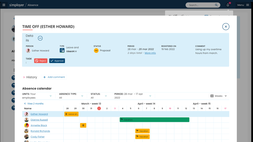Image resolution: width=253 pixels, height=142 pixels.
Task: Open the More info link
Action: [150, 53]
